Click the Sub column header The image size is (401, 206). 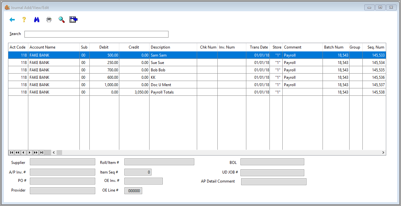tap(85, 47)
